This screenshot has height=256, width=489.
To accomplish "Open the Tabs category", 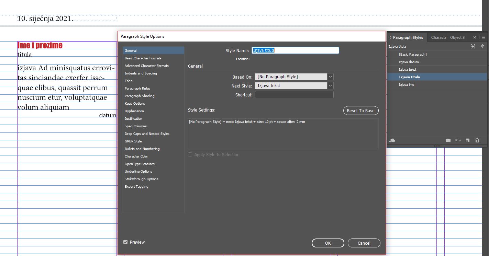I will click(x=154, y=81).
